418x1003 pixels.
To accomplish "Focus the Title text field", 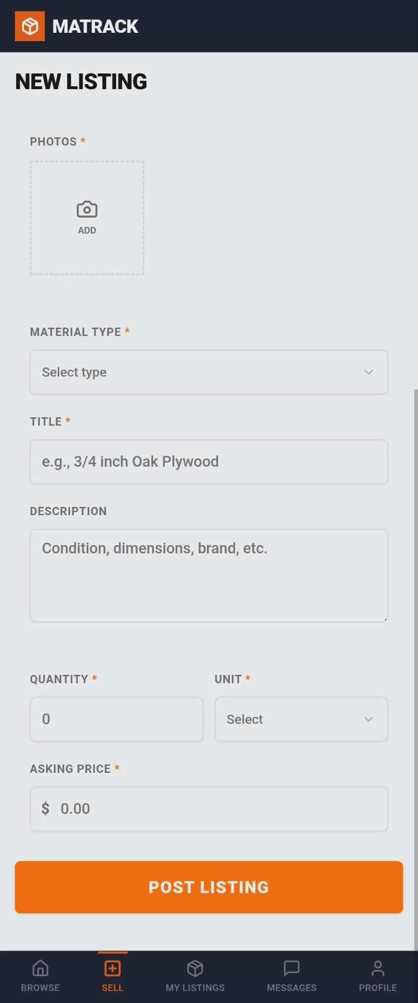I will 209,462.
